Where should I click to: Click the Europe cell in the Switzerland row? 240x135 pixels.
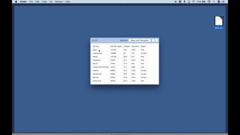point(144,74)
